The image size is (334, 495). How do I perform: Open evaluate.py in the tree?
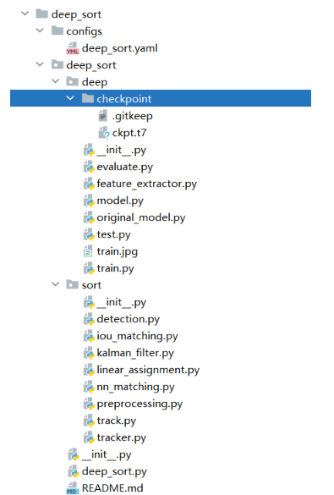124,167
